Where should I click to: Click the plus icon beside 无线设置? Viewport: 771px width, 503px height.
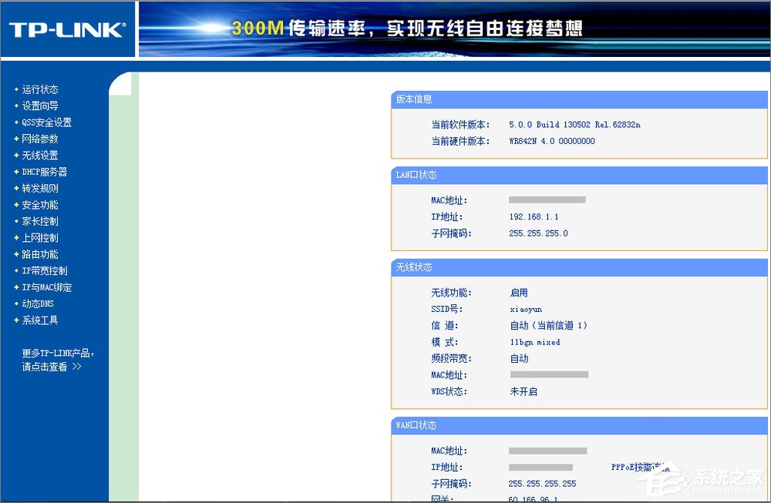[17, 155]
